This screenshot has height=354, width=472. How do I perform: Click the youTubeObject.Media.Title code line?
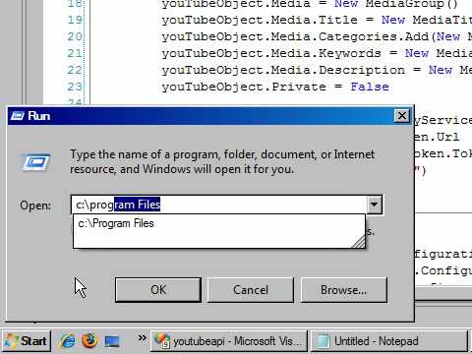click(x=317, y=20)
